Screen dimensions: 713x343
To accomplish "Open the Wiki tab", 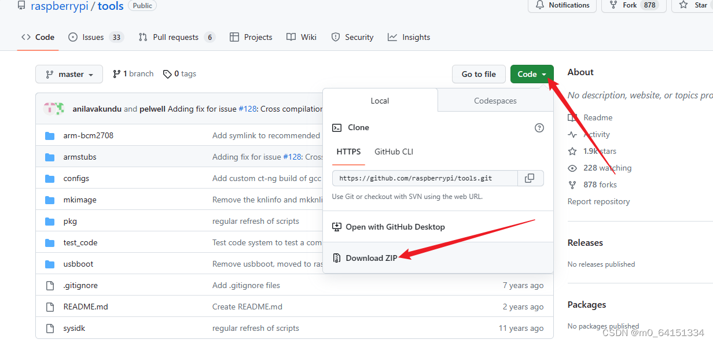I will tap(301, 37).
